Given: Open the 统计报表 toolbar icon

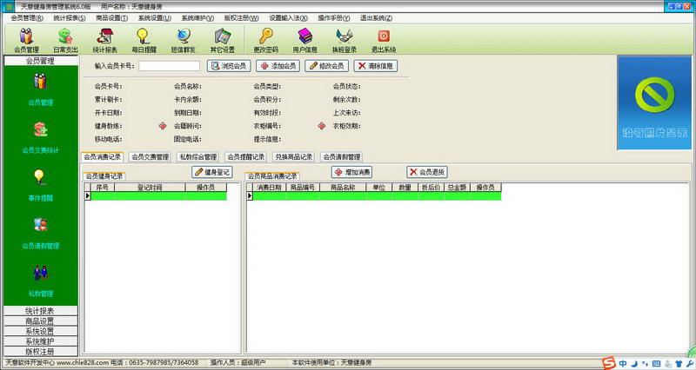Looking at the screenshot, I should [104, 40].
